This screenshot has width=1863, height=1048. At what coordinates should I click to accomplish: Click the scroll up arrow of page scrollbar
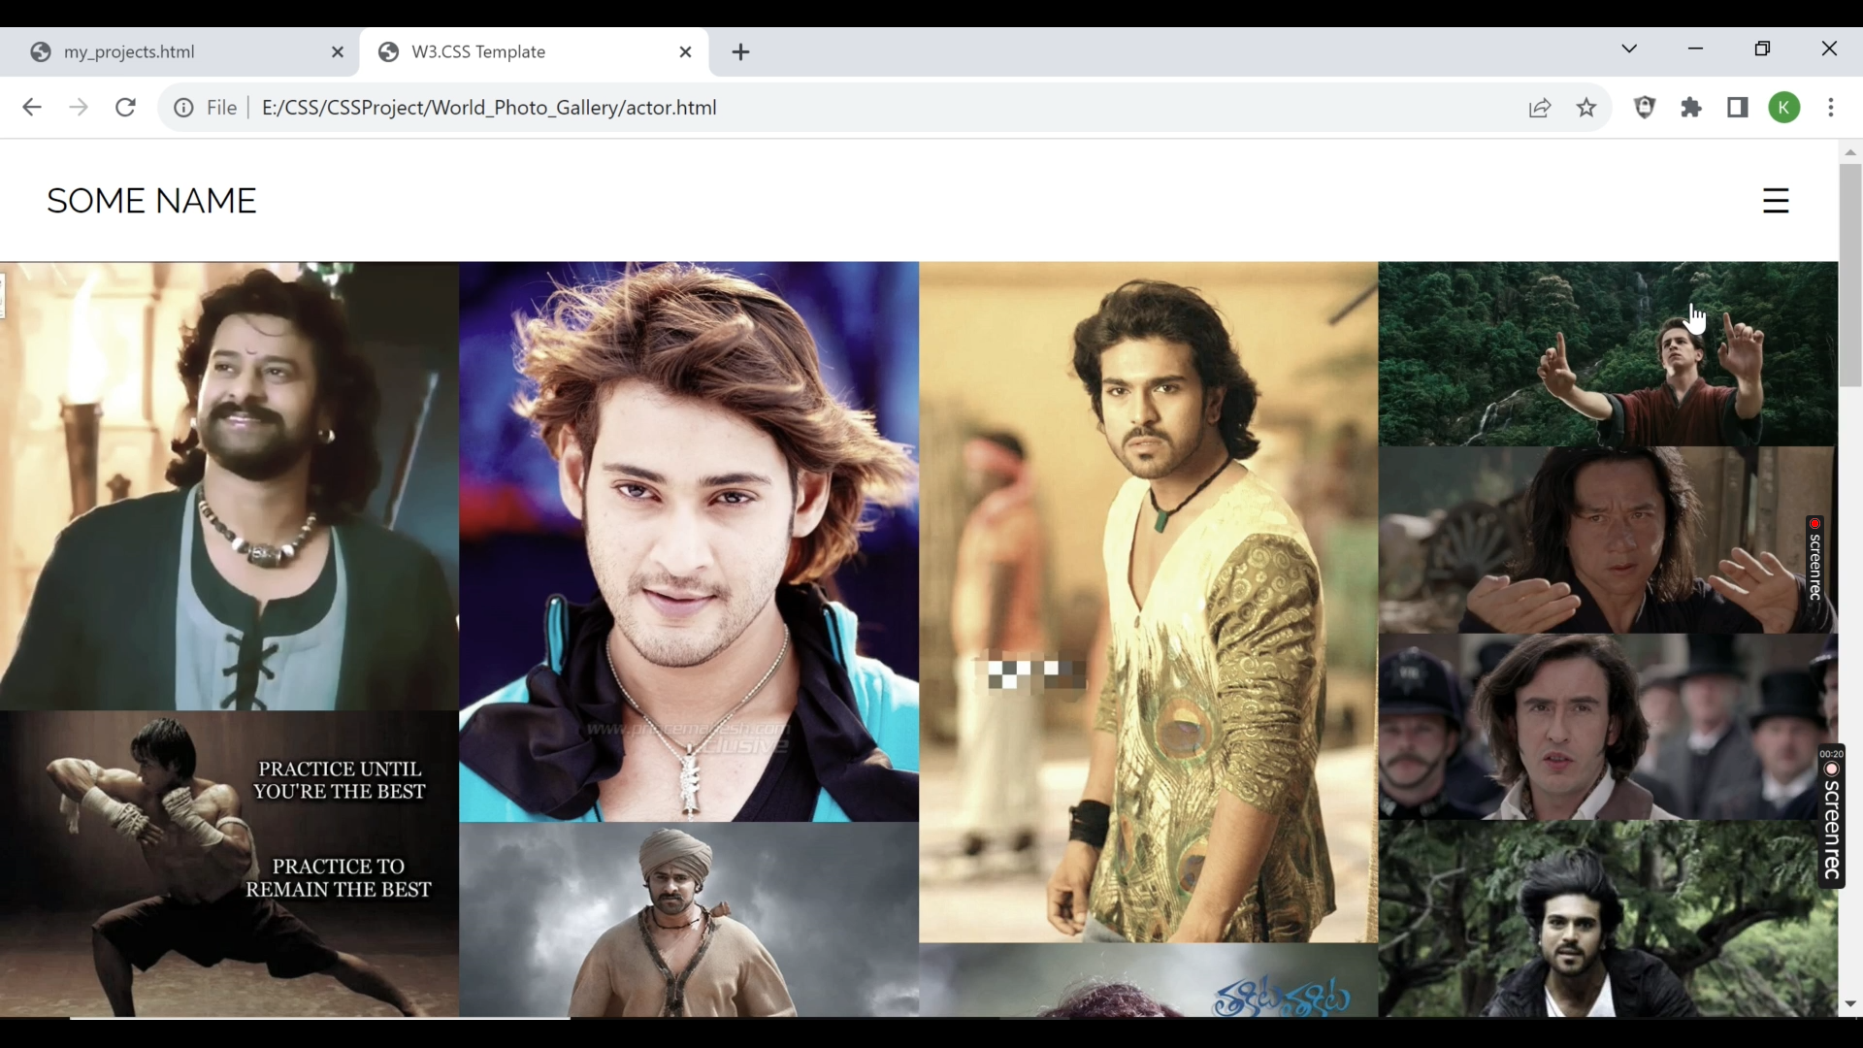pyautogui.click(x=1850, y=152)
